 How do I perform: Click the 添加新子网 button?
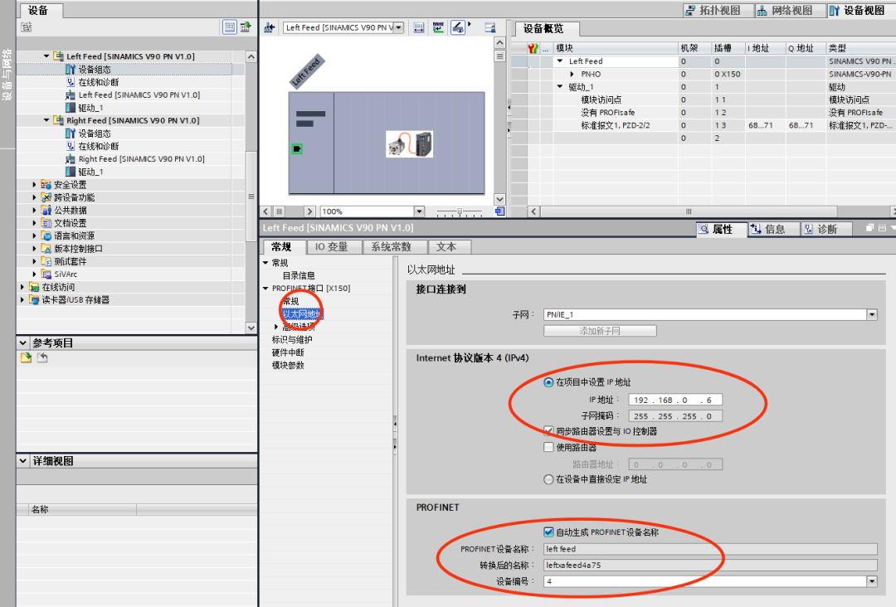coord(600,330)
